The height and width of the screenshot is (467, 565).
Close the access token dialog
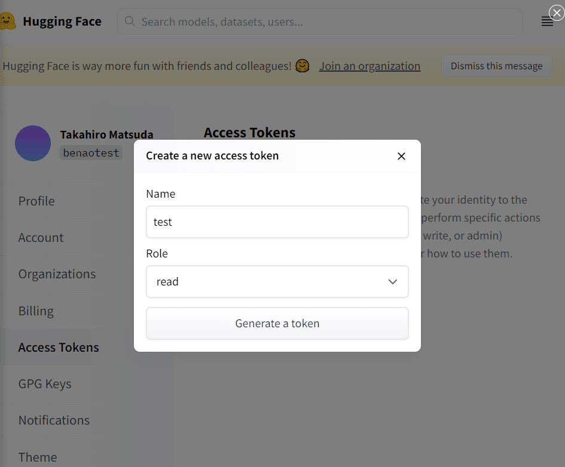tap(401, 156)
